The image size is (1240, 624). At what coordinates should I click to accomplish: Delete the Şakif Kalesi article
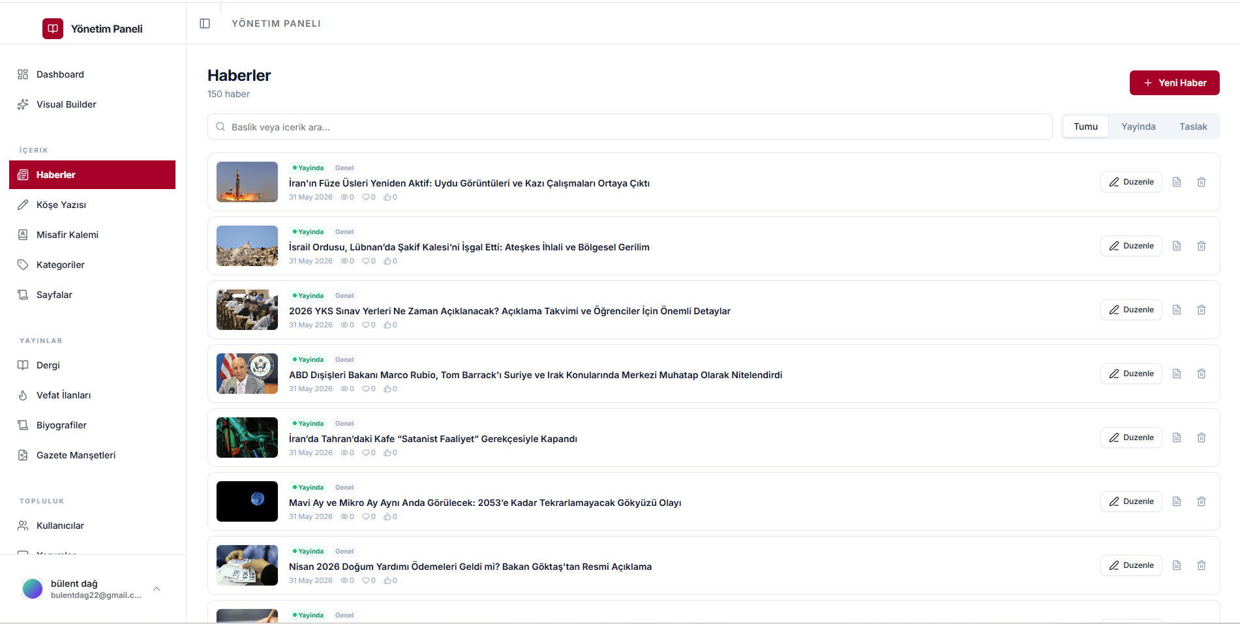pyautogui.click(x=1202, y=246)
